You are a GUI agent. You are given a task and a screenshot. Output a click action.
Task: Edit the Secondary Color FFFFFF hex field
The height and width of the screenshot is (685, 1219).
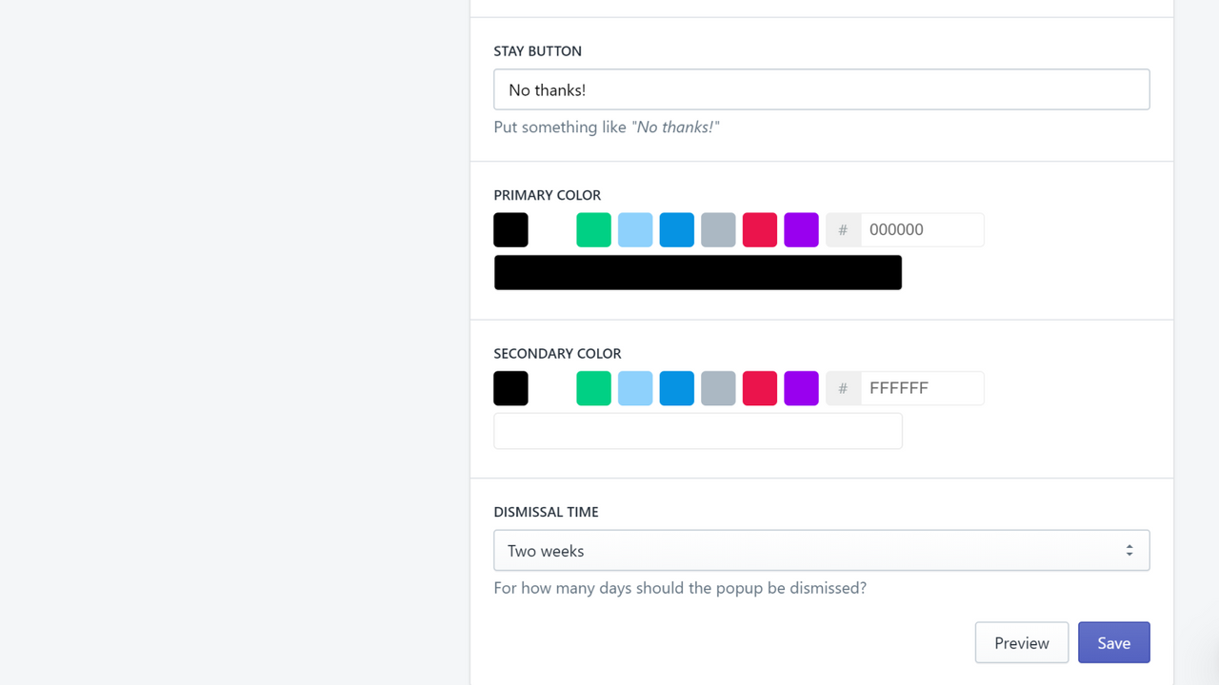click(922, 388)
